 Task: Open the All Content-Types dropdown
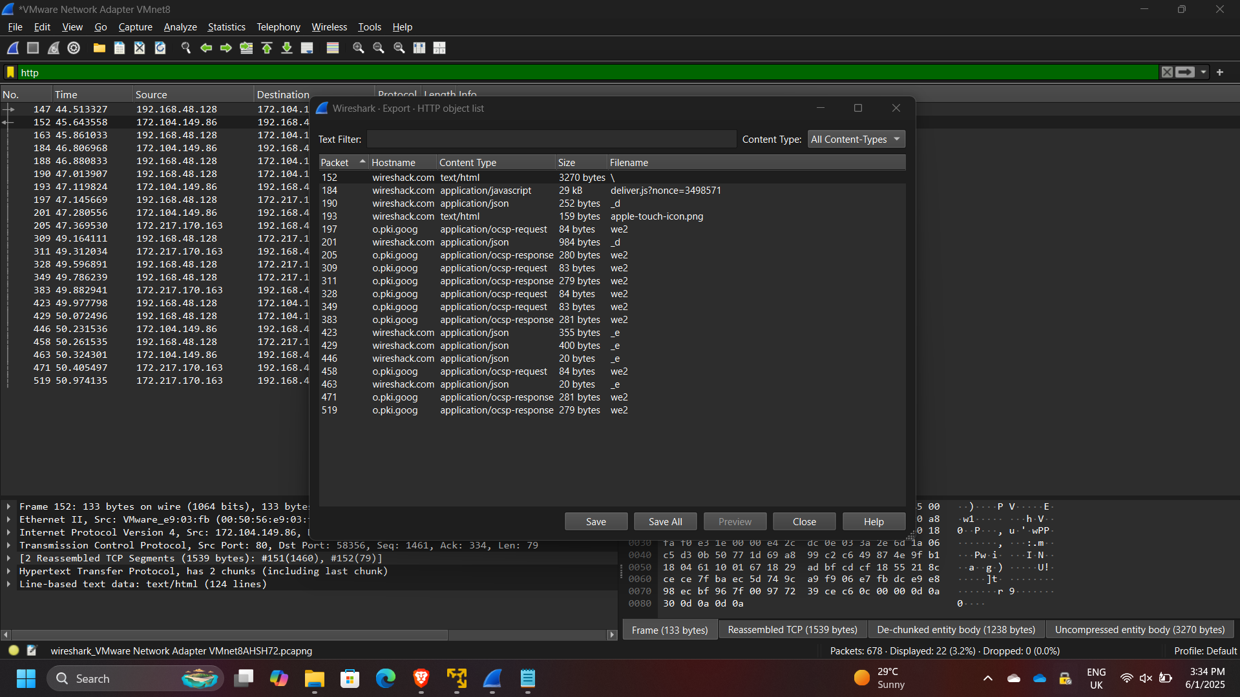tap(856, 139)
